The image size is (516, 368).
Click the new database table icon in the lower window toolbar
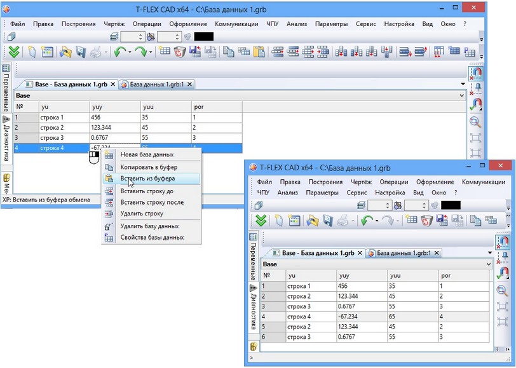coord(411,219)
